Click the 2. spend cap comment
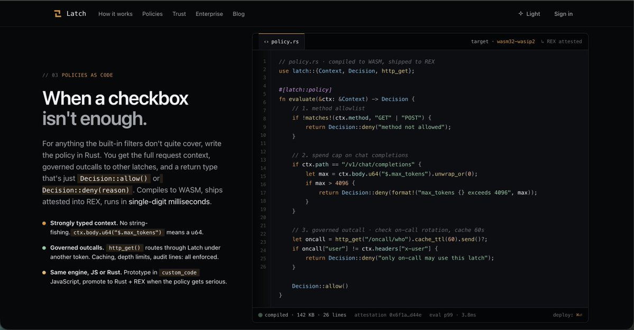This screenshot has height=330, width=634. point(350,155)
